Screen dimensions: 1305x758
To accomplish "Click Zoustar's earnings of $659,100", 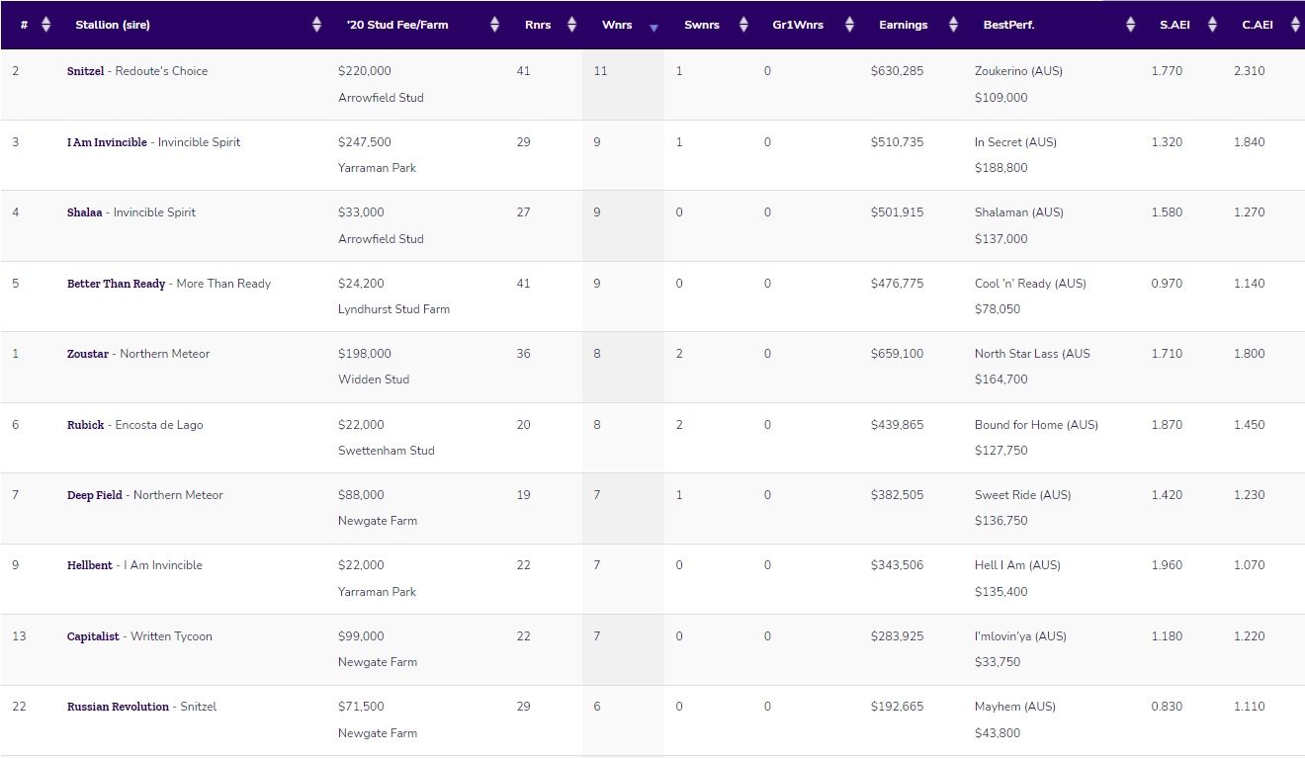I will tap(898, 354).
